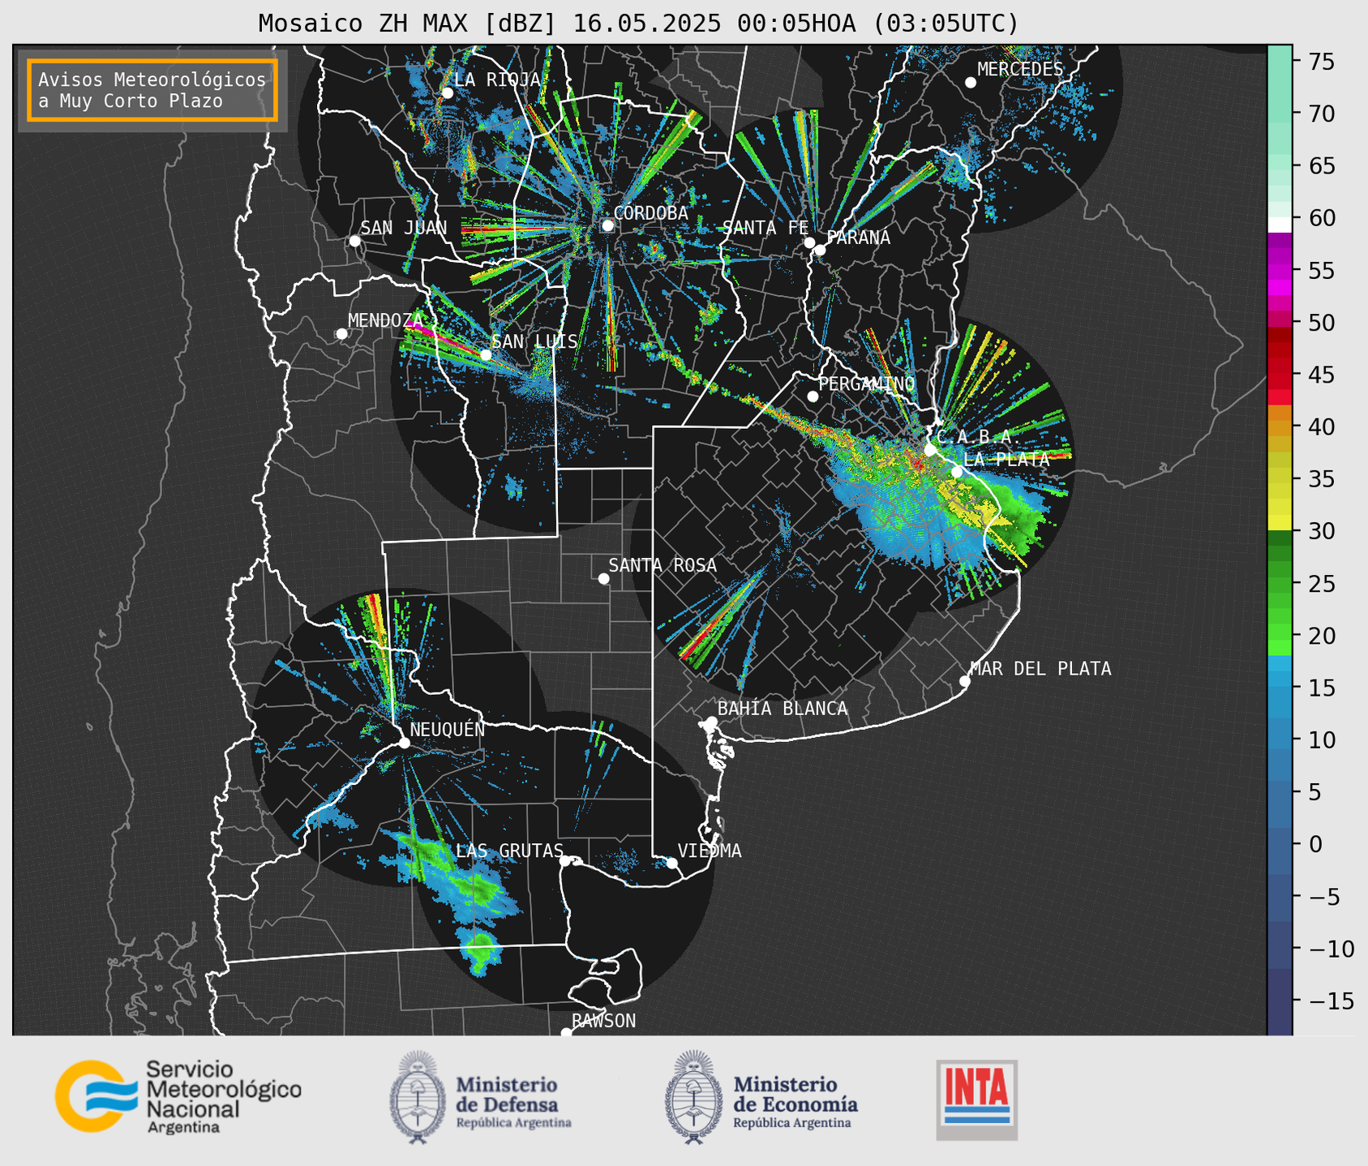The height and width of the screenshot is (1166, 1368).
Task: Select the LA PLATA city label
Action: pos(1006,459)
